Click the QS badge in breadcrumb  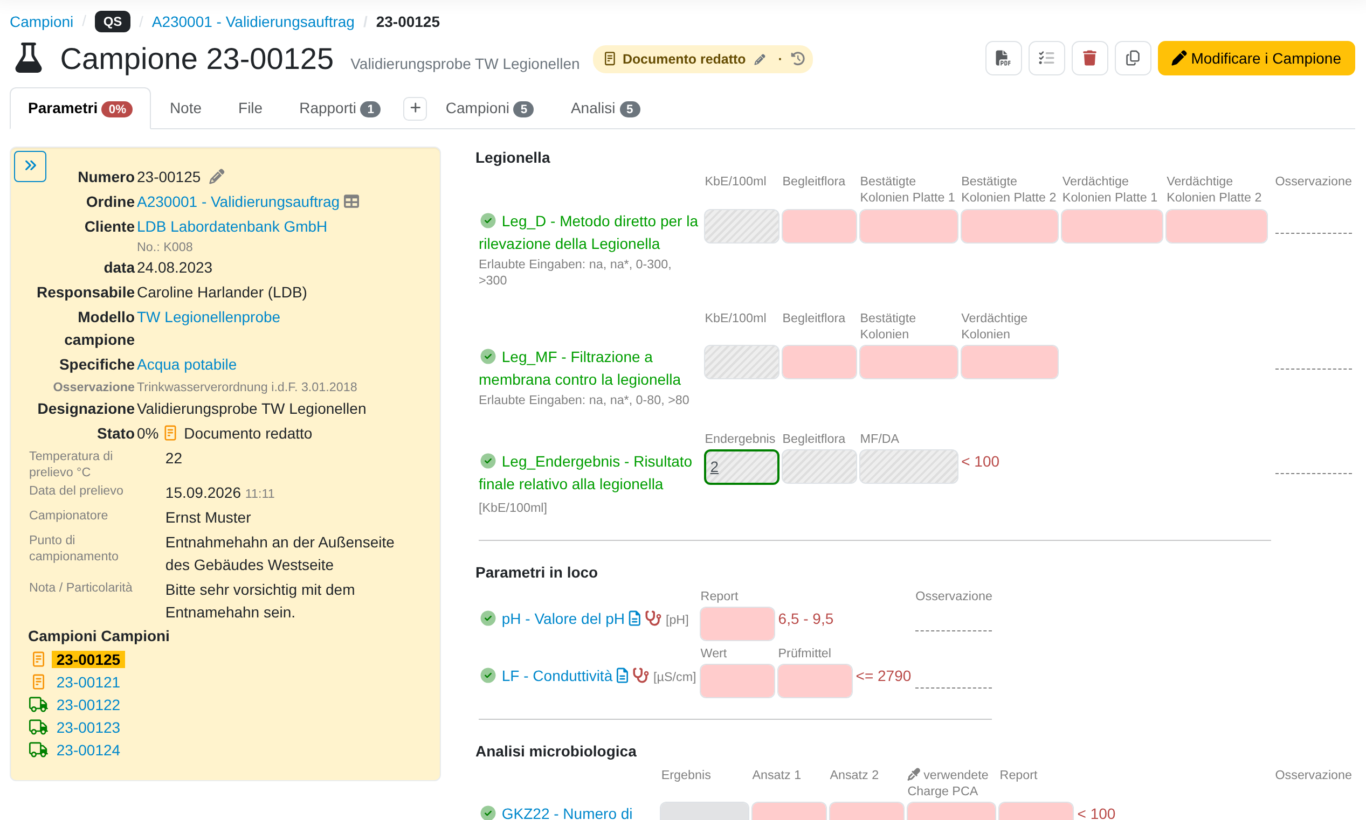pyautogui.click(x=112, y=22)
